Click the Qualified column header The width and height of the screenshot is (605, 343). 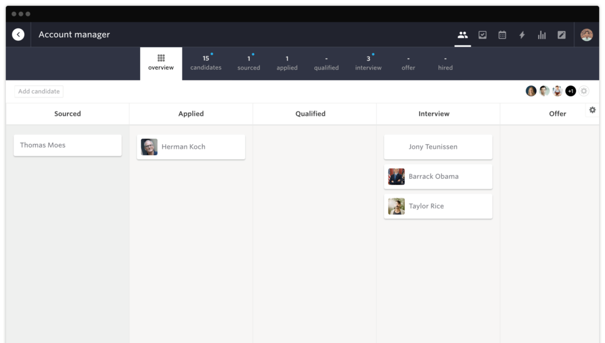tap(311, 114)
